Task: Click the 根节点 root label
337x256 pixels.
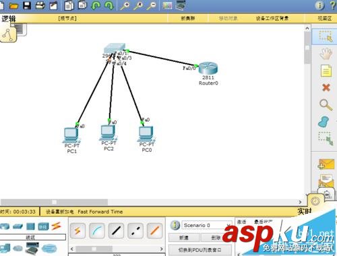Action: (67, 18)
